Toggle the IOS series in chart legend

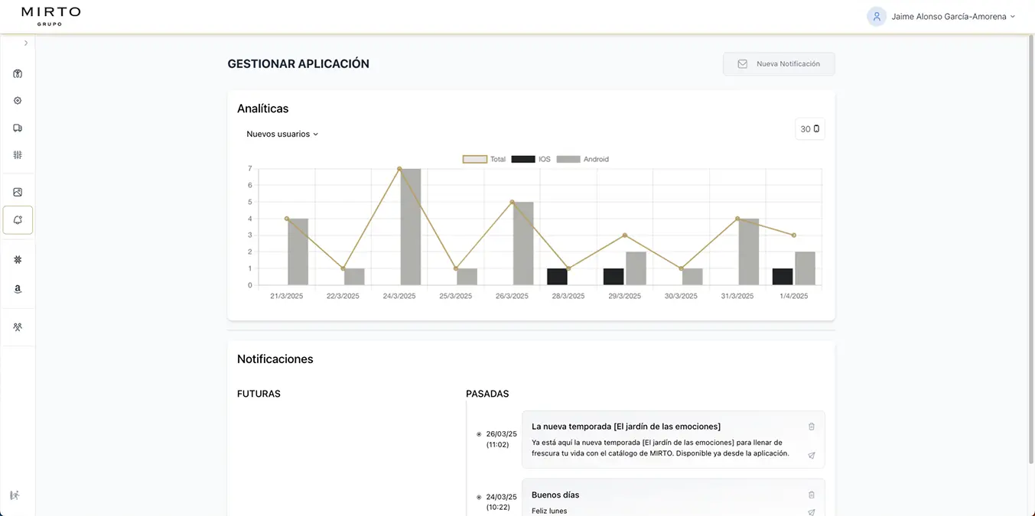click(x=531, y=159)
